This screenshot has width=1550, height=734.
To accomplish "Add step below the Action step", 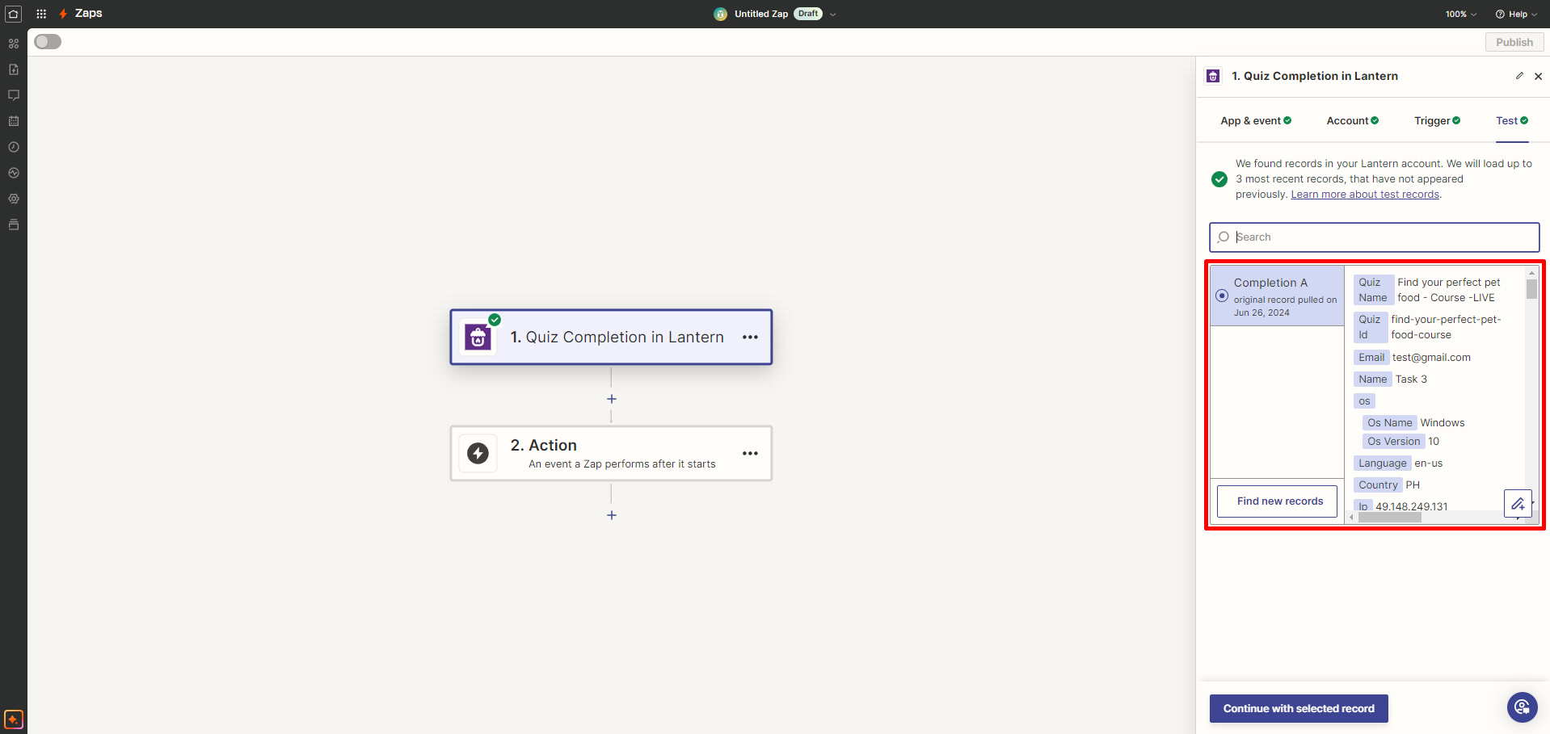I will [612, 515].
